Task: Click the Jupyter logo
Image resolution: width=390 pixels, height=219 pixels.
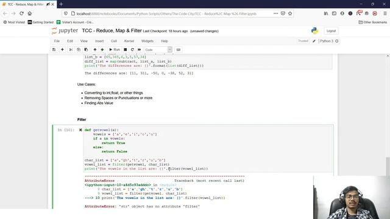Action: pyautogui.click(x=65, y=31)
